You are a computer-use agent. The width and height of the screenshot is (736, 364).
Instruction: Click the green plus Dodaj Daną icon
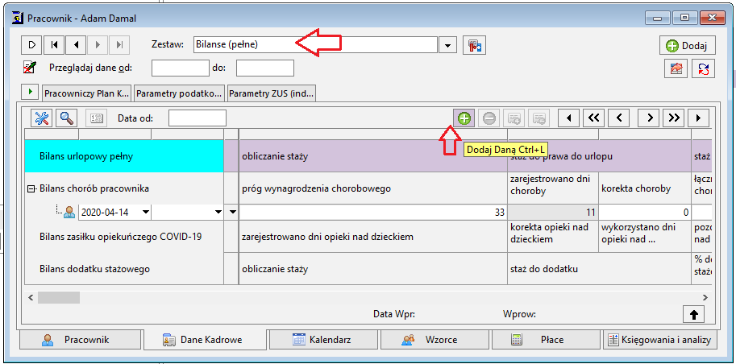[x=464, y=118]
